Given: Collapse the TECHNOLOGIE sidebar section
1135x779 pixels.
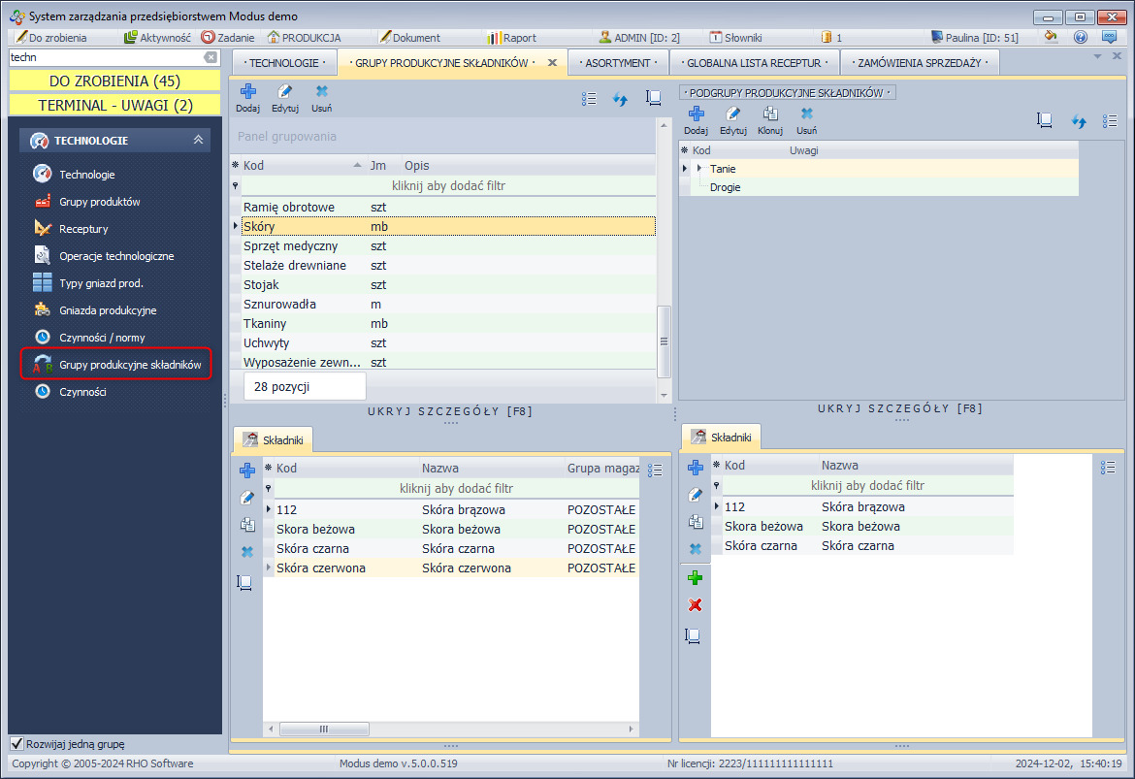Looking at the screenshot, I should (x=198, y=141).
